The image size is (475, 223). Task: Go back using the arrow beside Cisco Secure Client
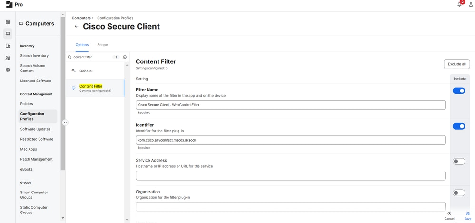(x=76, y=27)
